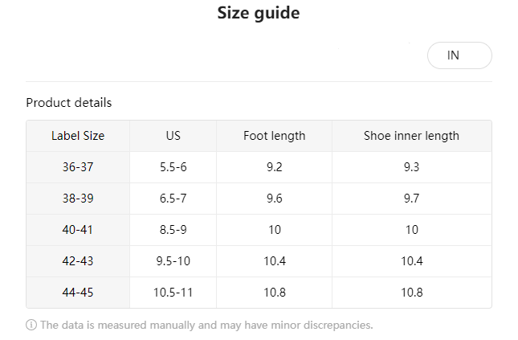Click the US size 10.5-11 cell
The image size is (518, 340).
[173, 293]
